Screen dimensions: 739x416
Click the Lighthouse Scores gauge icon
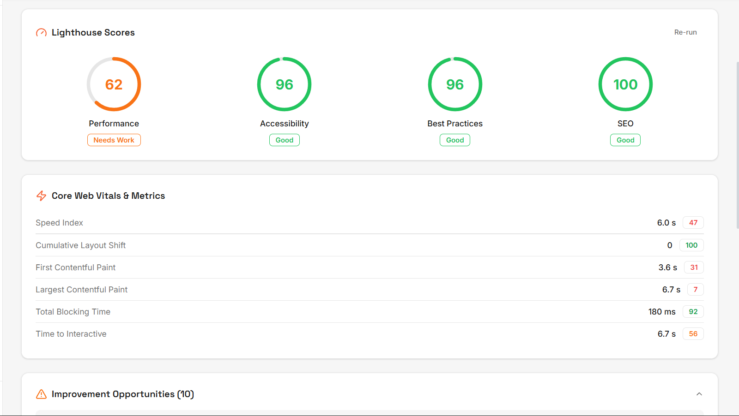coord(41,33)
